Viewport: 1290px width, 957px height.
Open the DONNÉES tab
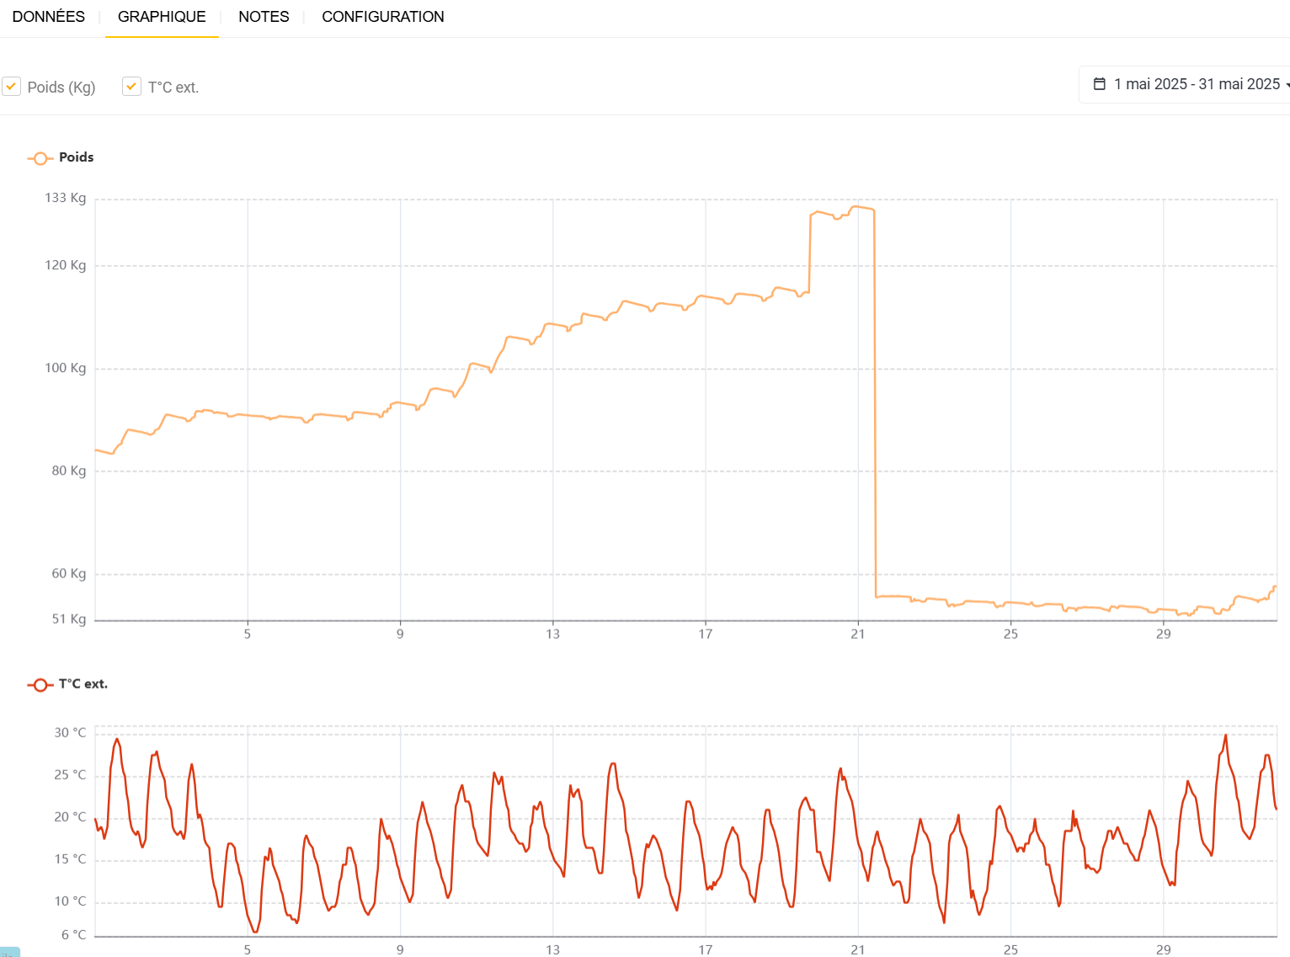point(49,17)
